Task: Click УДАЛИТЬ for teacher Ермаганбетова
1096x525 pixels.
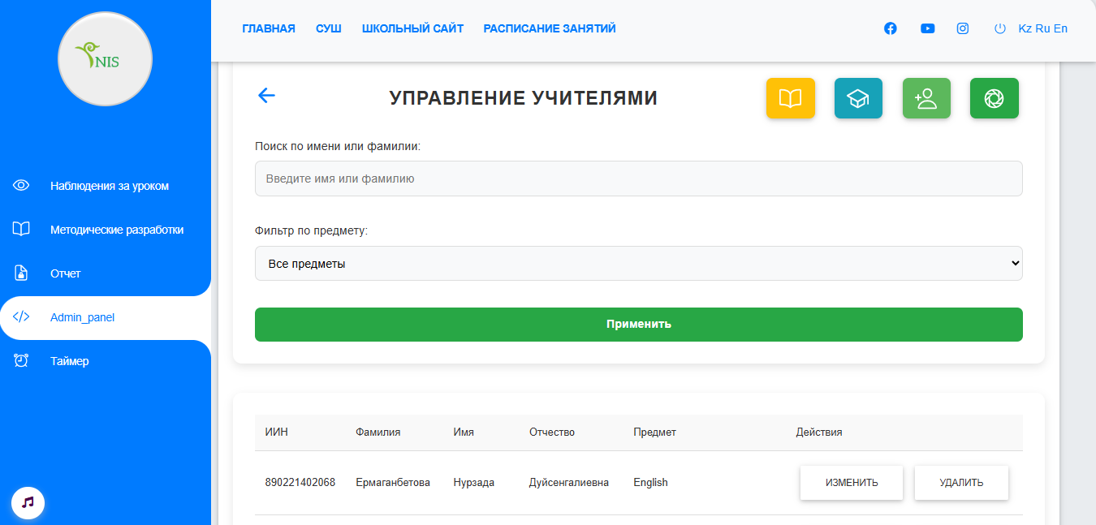Action: pyautogui.click(x=961, y=482)
